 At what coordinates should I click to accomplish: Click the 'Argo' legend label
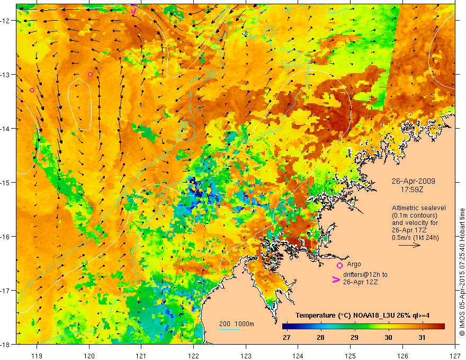pos(354,264)
